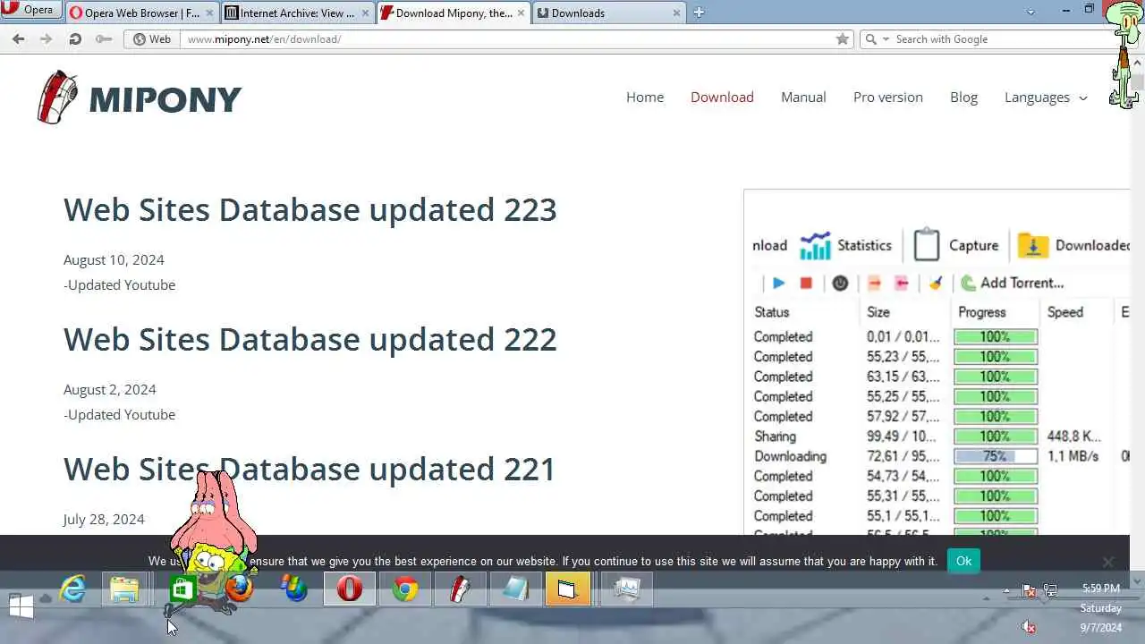The image size is (1145, 644).
Task: Click the 1,1 MB/s speed value
Action: [x=1073, y=456]
